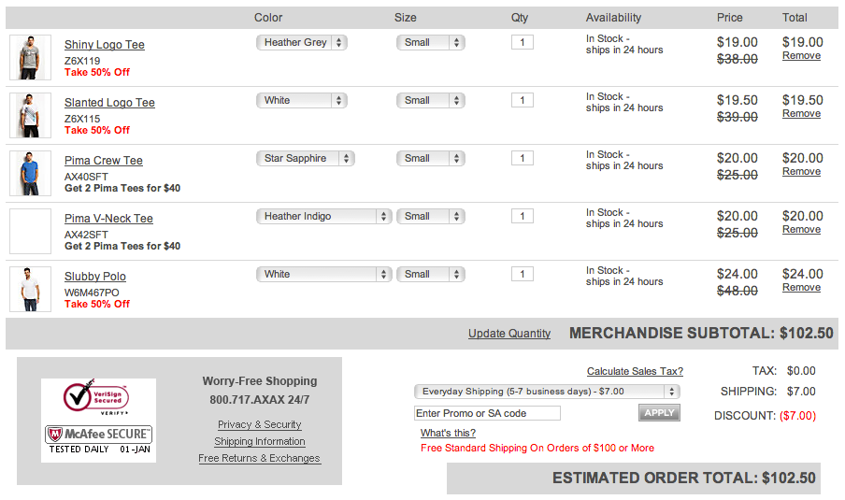Click the Slubby Polo product thumbnail
The height and width of the screenshot is (500, 845).
tap(29, 290)
